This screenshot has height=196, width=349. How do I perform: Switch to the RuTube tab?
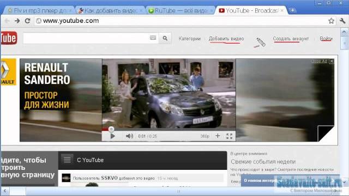[x=180, y=10]
